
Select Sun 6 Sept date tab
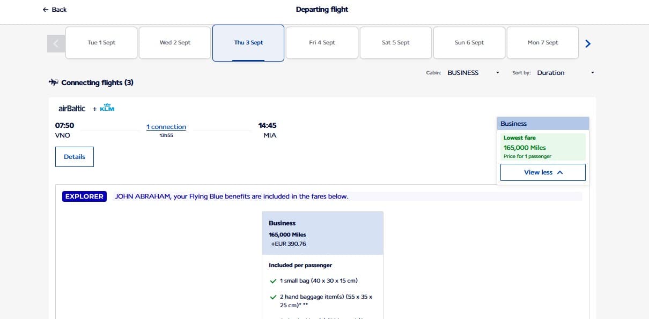click(x=469, y=43)
